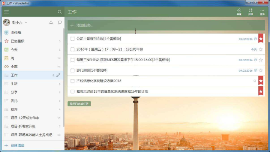Close the Wunderlist window

(x=263, y=2)
